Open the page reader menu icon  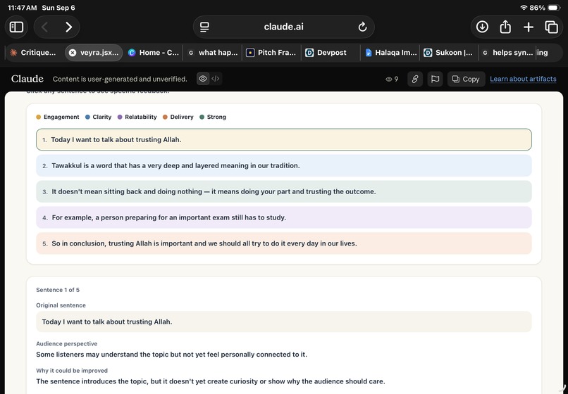204,27
